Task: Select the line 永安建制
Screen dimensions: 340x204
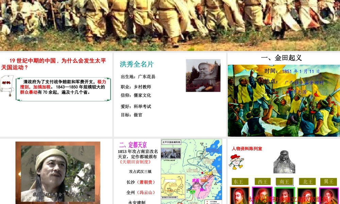Action: click(137, 202)
